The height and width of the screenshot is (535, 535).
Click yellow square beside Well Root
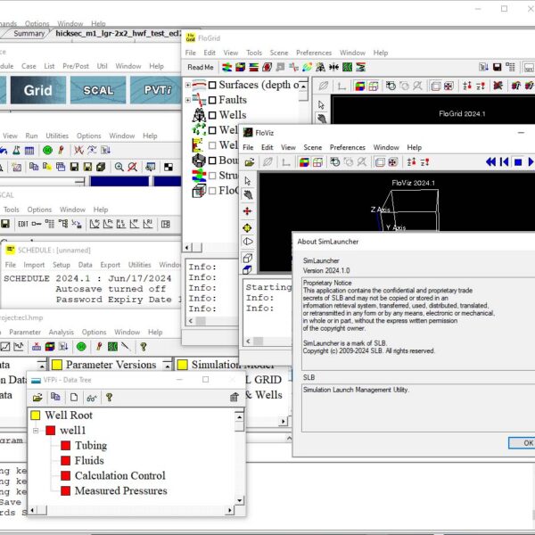tap(36, 416)
